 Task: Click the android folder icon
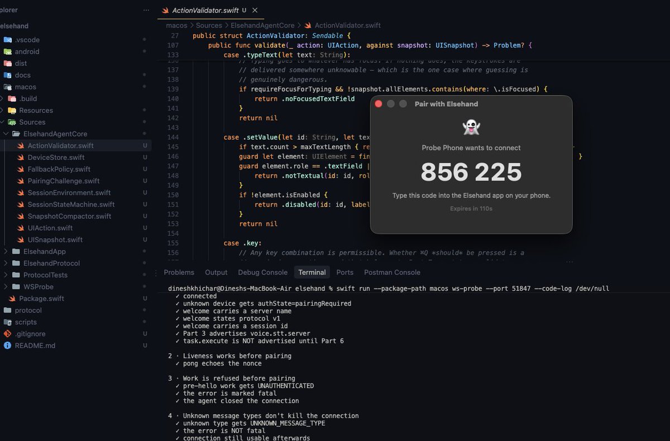pos(7,51)
